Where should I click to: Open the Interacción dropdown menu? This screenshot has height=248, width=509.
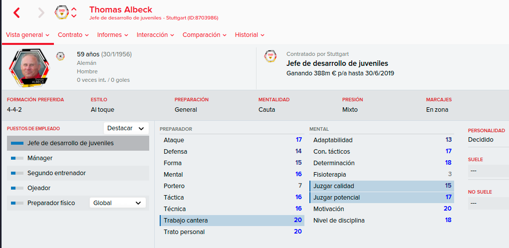click(156, 35)
